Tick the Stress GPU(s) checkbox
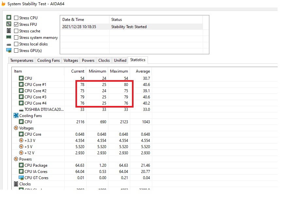The width and height of the screenshot is (305, 204). tap(16, 51)
